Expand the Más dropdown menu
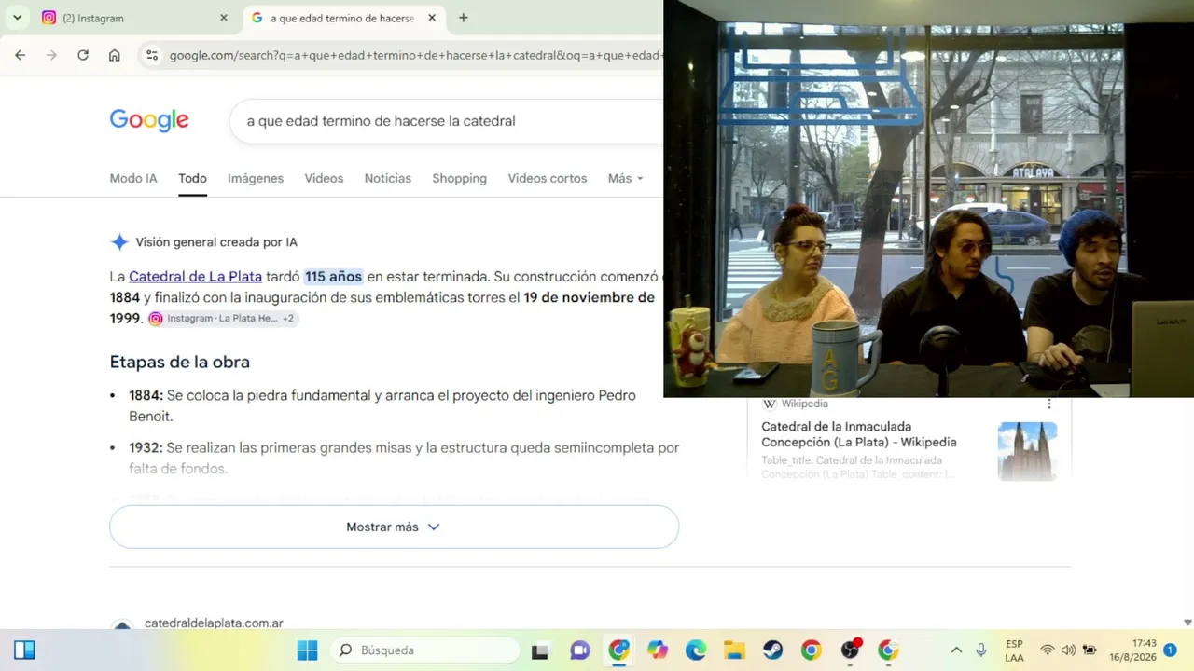Image resolution: width=1194 pixels, height=671 pixels. [x=625, y=178]
